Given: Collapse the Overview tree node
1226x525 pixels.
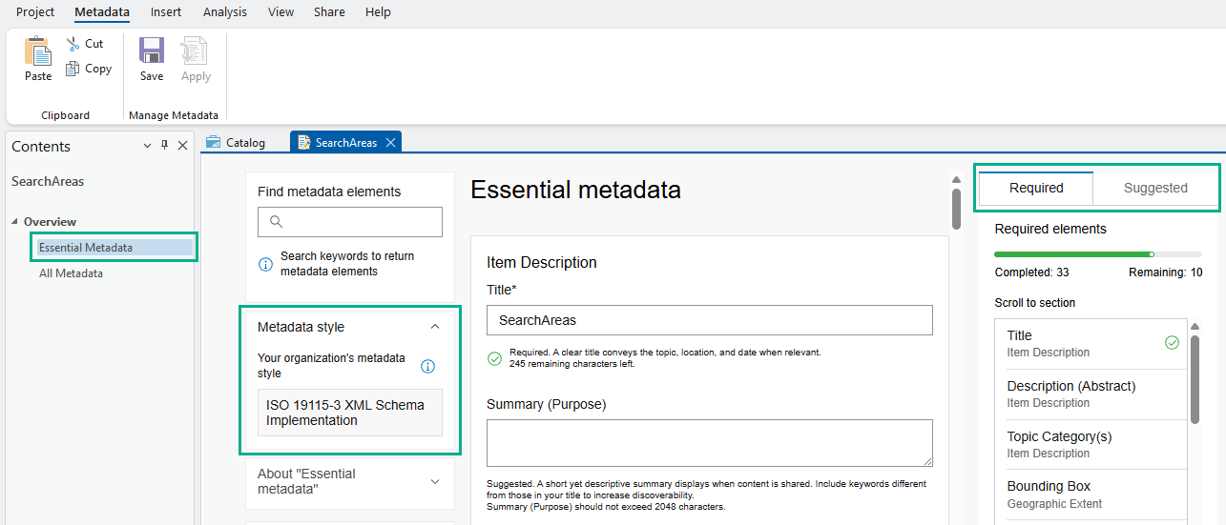Looking at the screenshot, I should [x=14, y=222].
